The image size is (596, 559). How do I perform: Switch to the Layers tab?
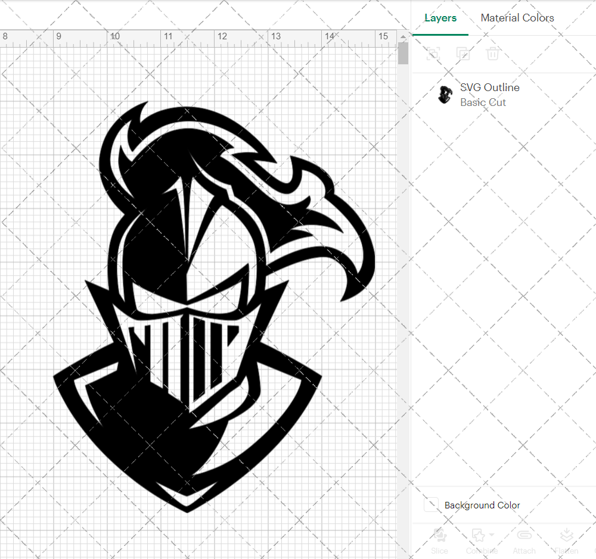tap(440, 18)
